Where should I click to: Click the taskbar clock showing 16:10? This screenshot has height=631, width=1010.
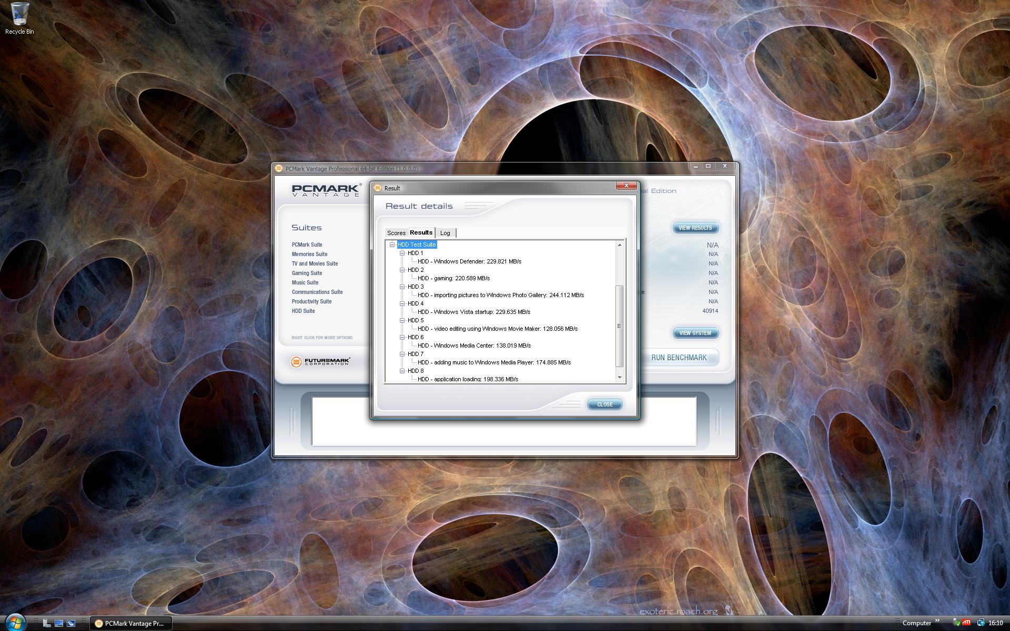click(x=995, y=623)
